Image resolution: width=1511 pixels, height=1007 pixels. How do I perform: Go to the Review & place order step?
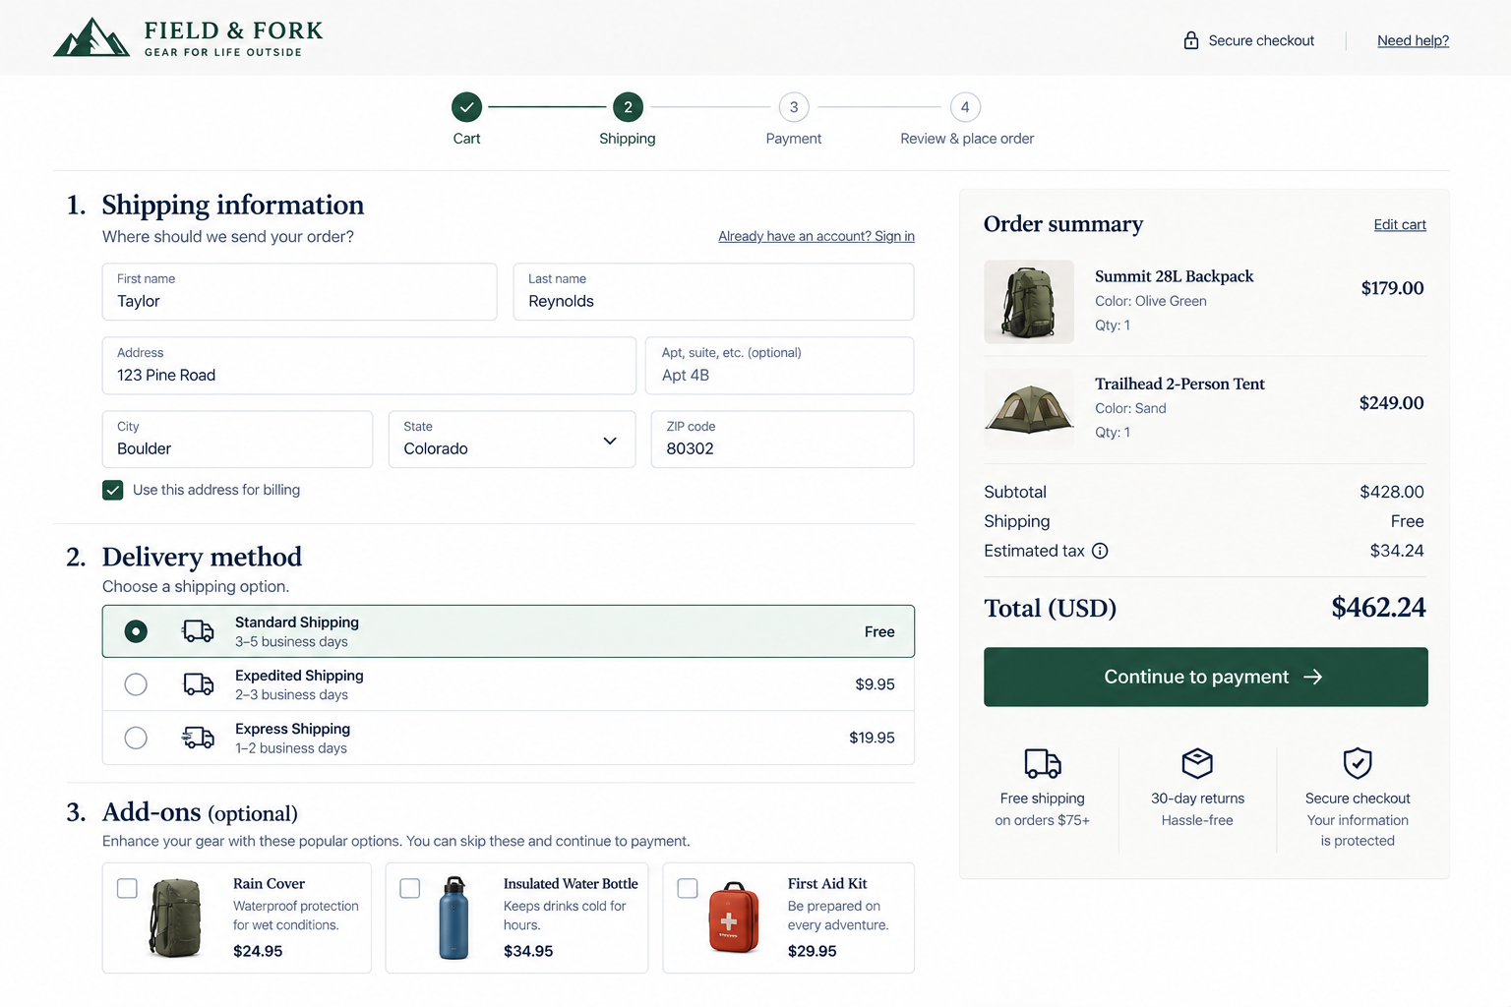[x=965, y=107]
